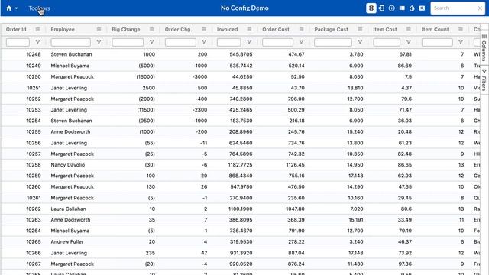Click the Invoiced filter funnel icon

[249, 42]
